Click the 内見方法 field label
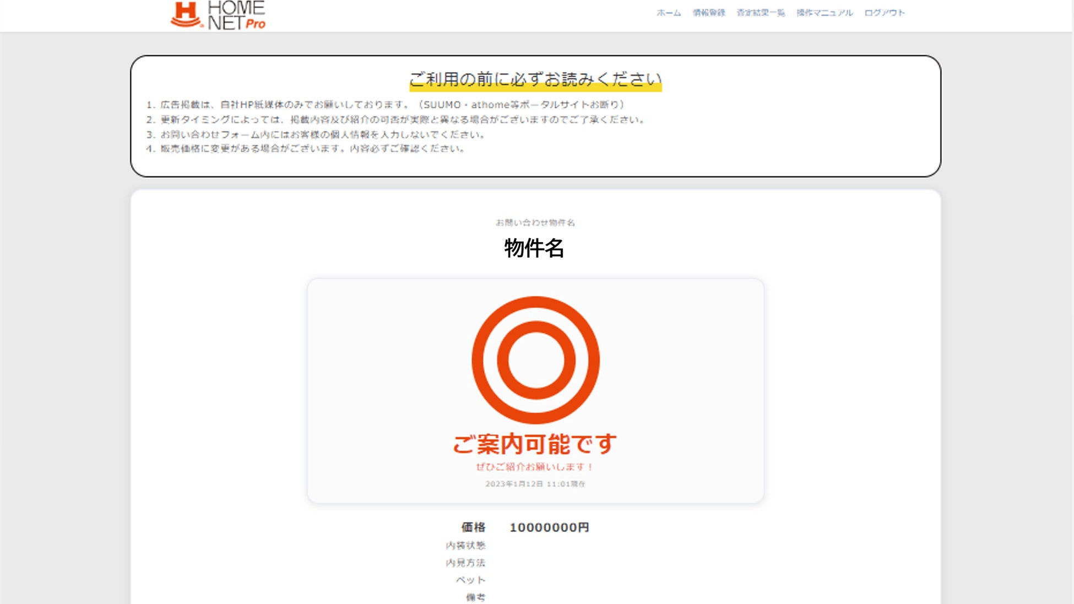1074x604 pixels. pyautogui.click(x=465, y=563)
